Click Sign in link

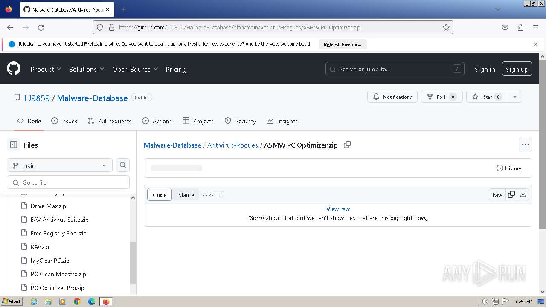coord(485,69)
